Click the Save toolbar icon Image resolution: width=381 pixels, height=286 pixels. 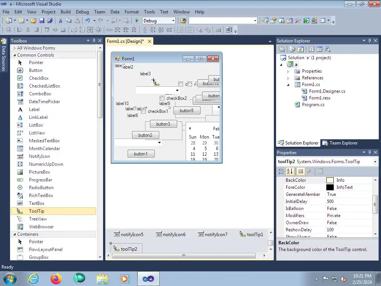pos(42,21)
